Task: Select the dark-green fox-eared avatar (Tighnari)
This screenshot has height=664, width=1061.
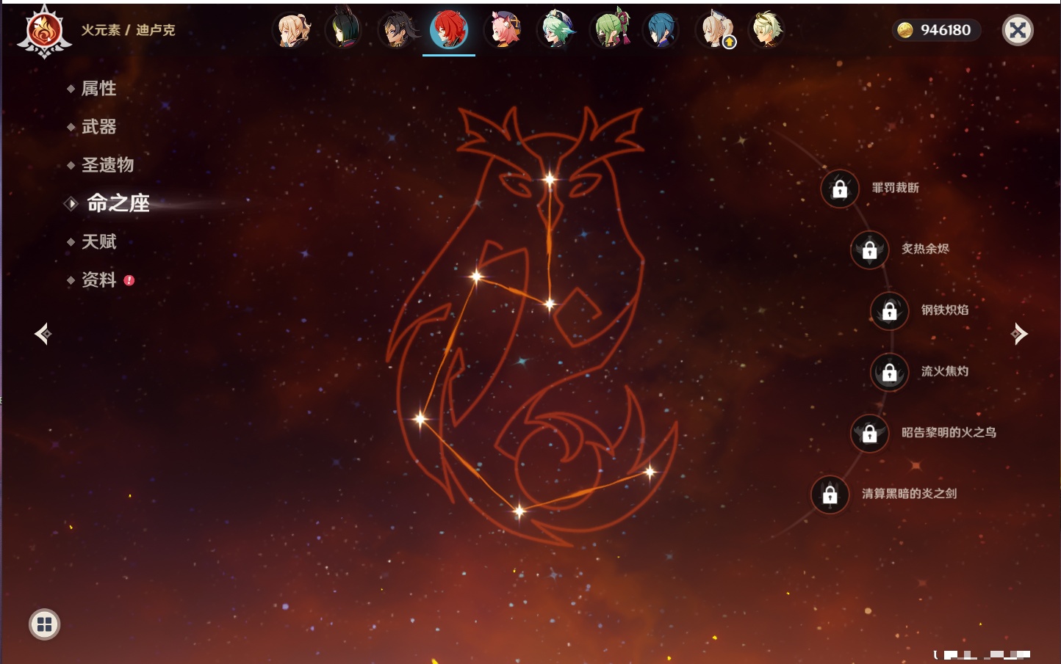Action: pyautogui.click(x=344, y=30)
